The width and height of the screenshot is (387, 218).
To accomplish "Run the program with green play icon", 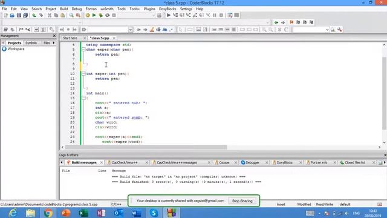I will 94,15.
